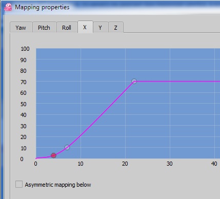Click graph where 10 meets 50
Image resolution: width=220 pixels, height=199 pixels.
81,104
